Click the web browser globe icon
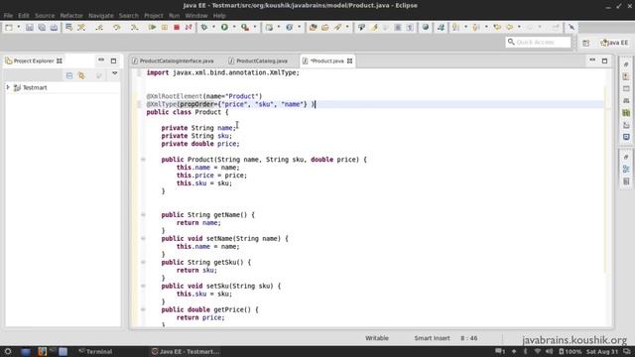The width and height of the screenshot is (635, 357). [x=426, y=27]
